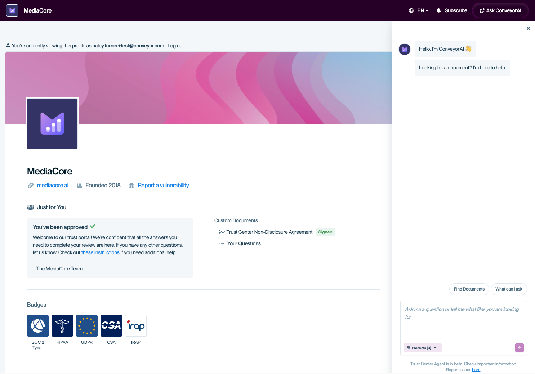Visit the mediacore.ai website link

click(x=53, y=185)
